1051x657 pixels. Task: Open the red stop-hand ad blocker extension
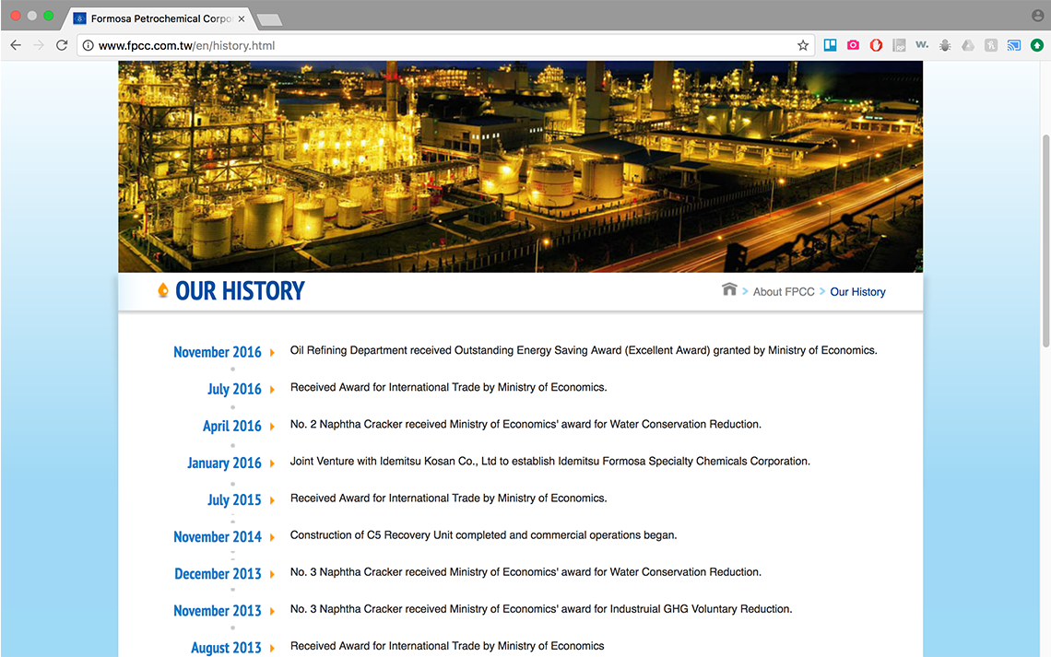[x=876, y=45]
